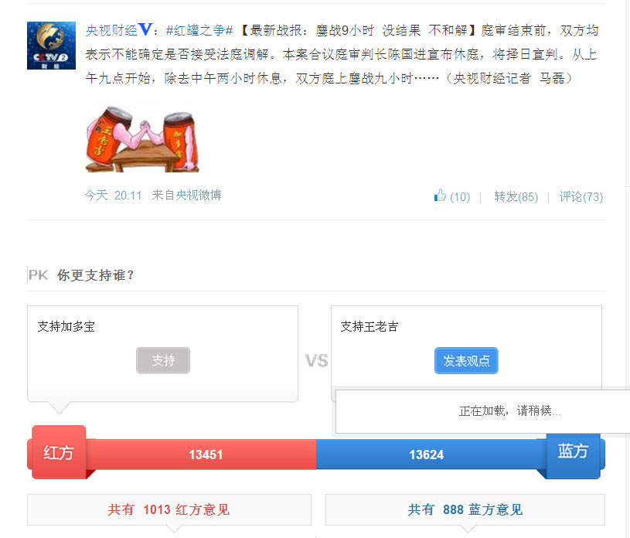Select the 支持王老吉 card title
630x538 pixels.
click(x=369, y=326)
